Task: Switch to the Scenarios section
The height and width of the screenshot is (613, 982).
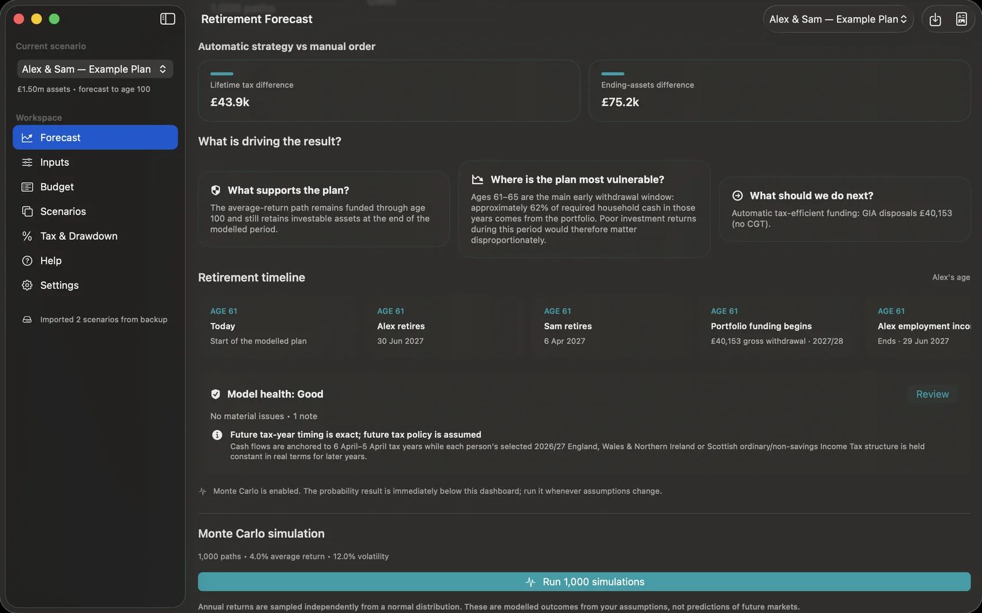Action: [x=95, y=211]
